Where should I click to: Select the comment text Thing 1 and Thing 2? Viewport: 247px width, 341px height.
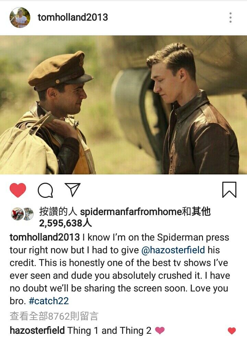click(x=109, y=331)
